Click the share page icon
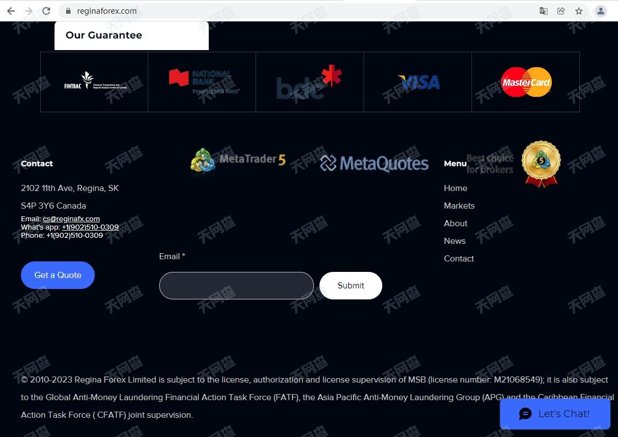 [561, 11]
